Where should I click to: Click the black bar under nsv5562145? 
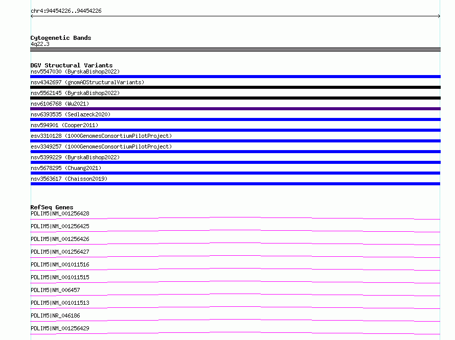(235, 98)
